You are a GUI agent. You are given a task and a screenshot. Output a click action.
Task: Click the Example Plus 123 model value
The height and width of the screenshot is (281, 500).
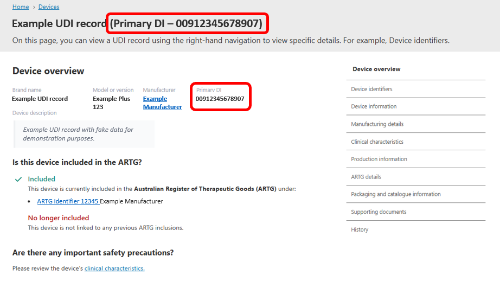(x=112, y=103)
